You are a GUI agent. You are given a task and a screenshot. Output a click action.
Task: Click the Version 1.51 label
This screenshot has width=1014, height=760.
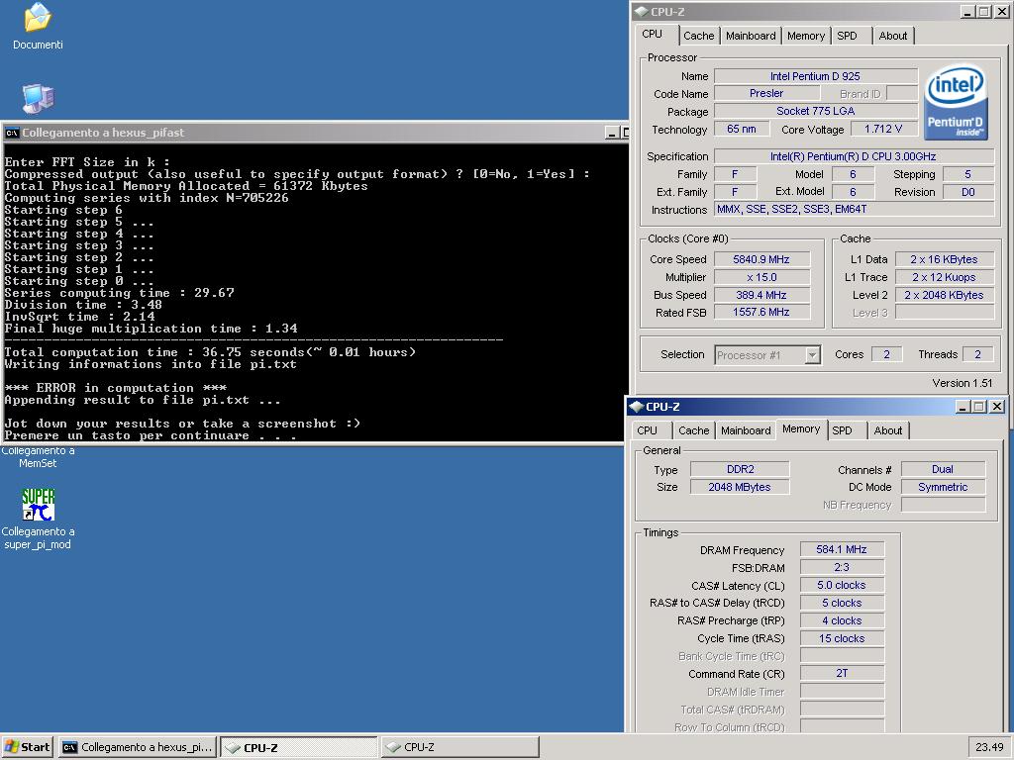point(963,383)
